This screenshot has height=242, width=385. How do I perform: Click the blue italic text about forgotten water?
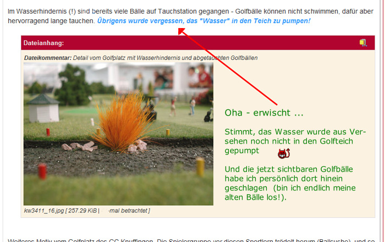pyautogui.click(x=204, y=21)
